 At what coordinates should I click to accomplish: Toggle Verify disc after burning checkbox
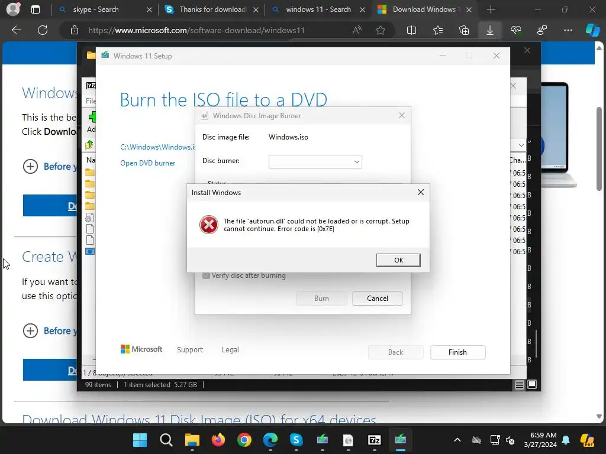point(206,275)
